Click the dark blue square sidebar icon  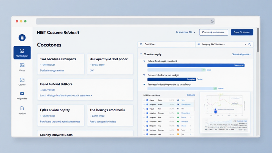tap(22, 94)
